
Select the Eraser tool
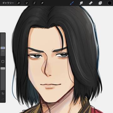[x=91, y=3]
